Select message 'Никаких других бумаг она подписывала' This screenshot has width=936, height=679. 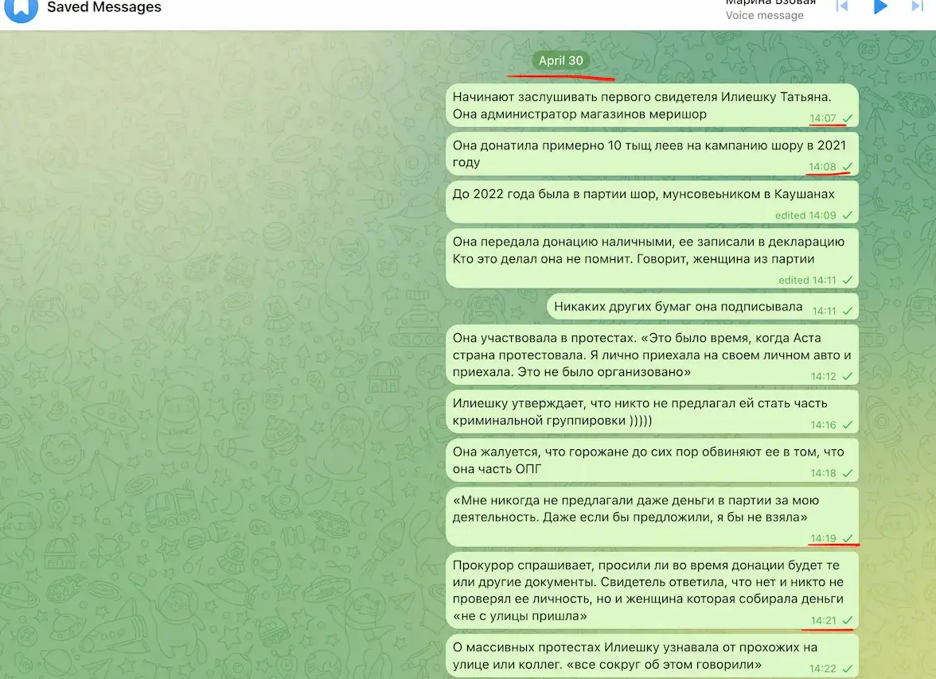coord(703,307)
